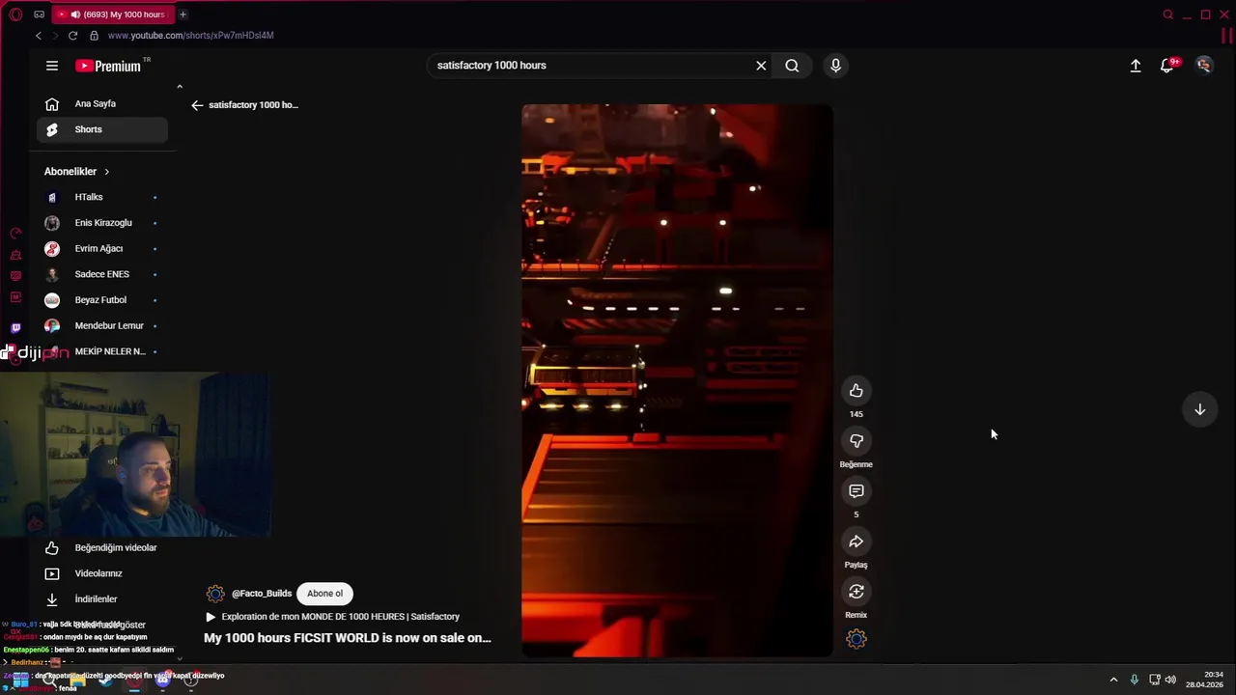
Task: Click the URL in the address bar
Action: 190,36
